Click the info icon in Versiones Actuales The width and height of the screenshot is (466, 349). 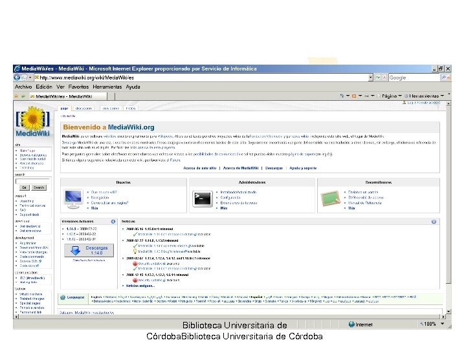(x=113, y=222)
